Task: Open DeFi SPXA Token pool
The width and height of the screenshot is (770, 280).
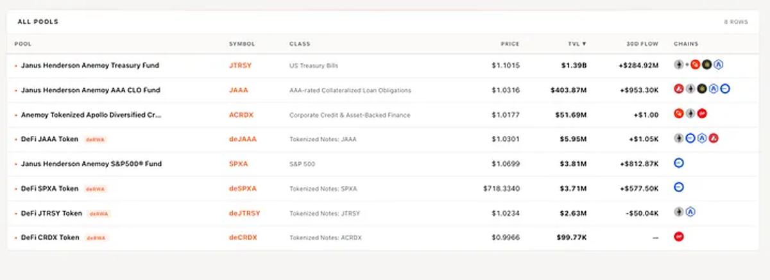Action: (x=49, y=188)
